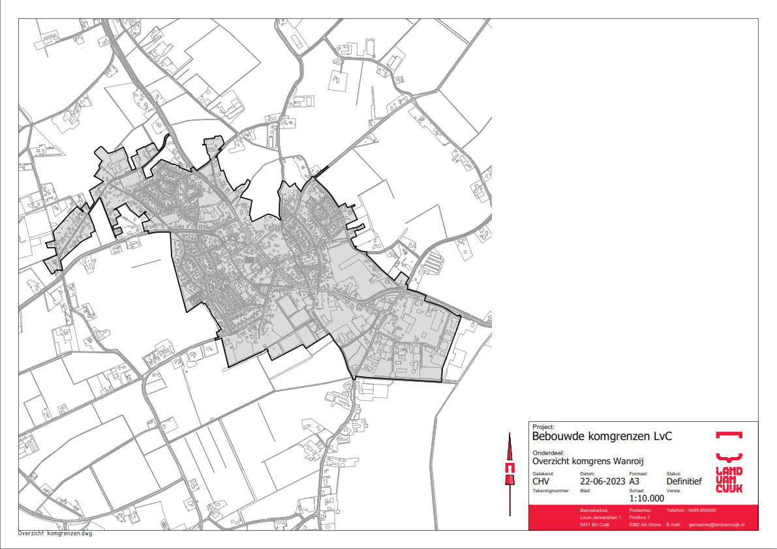Screen dimensions: 777x549
Task: Click the Overzicht komgrenzen.dwg filename label
Action: pyautogui.click(x=55, y=533)
